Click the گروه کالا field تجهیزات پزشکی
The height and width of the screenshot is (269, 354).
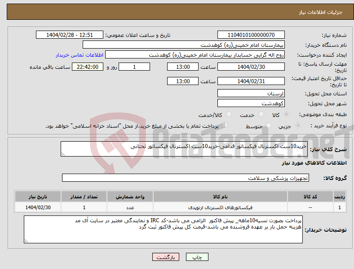point(186,178)
